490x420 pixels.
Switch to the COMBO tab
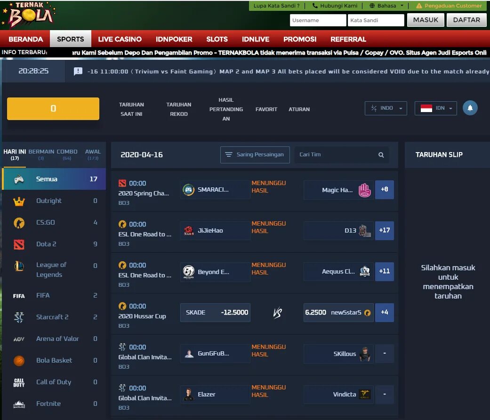(66, 154)
